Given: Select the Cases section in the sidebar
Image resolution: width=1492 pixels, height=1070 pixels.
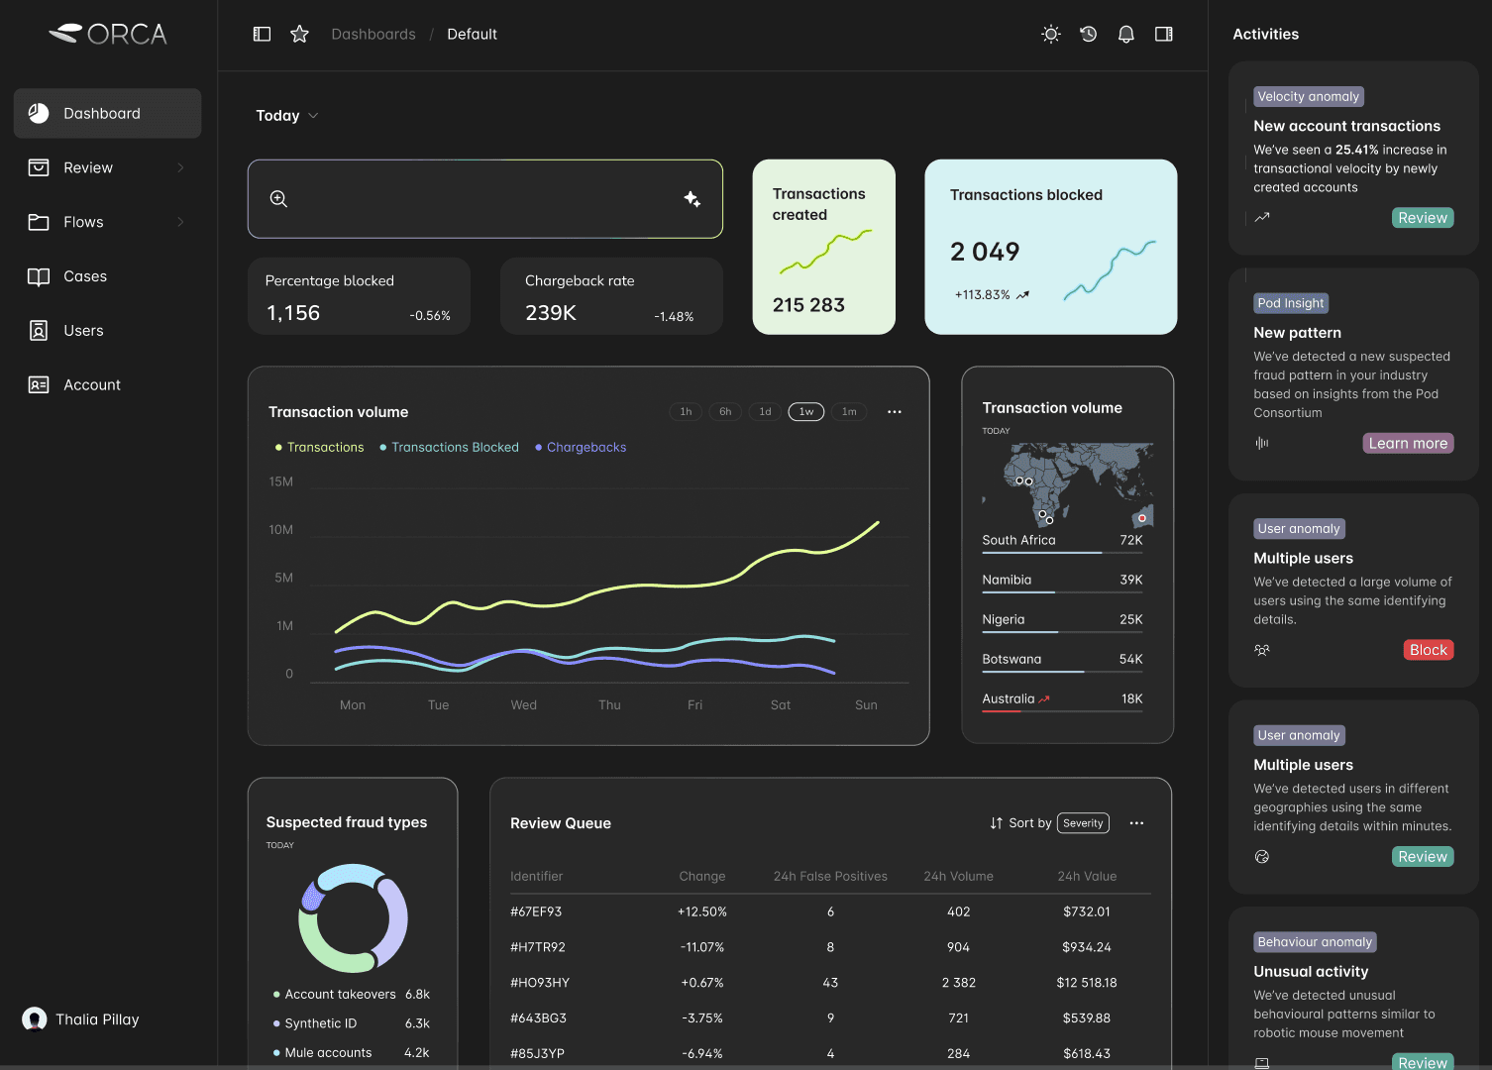Looking at the screenshot, I should (x=85, y=275).
